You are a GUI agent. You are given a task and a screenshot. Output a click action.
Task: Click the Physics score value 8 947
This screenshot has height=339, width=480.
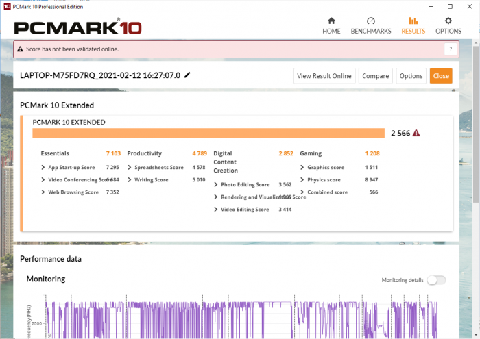pyautogui.click(x=372, y=179)
